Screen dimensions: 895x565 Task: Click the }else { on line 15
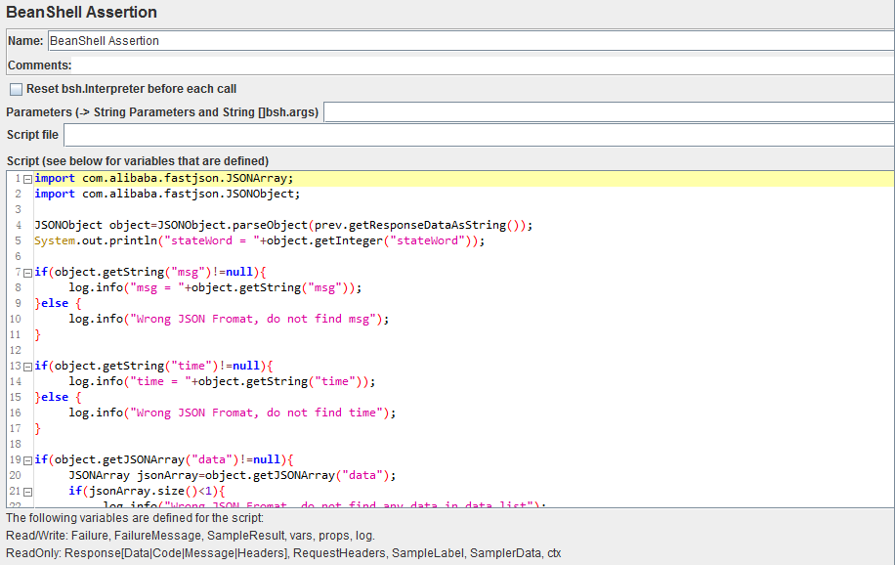pyautogui.click(x=58, y=397)
